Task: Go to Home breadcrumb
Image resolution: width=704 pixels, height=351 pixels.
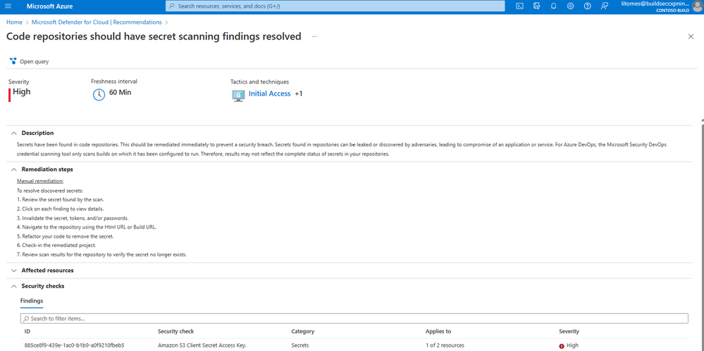Action: coord(14,22)
